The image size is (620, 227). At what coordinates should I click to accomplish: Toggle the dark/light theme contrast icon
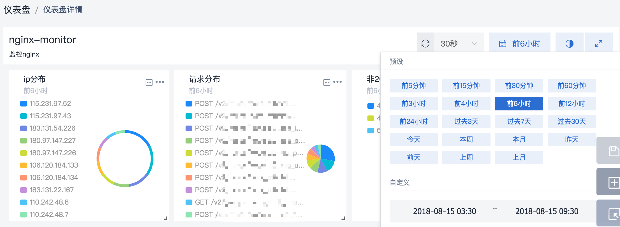(569, 43)
